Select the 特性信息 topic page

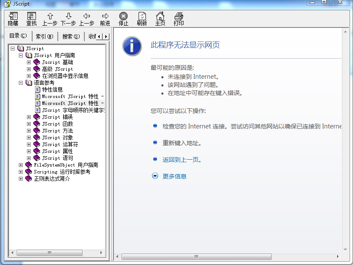point(52,89)
